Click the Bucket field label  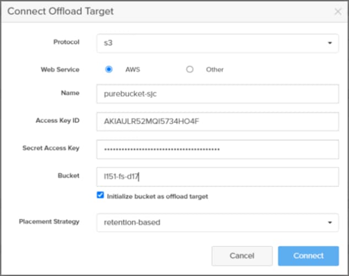click(69, 175)
